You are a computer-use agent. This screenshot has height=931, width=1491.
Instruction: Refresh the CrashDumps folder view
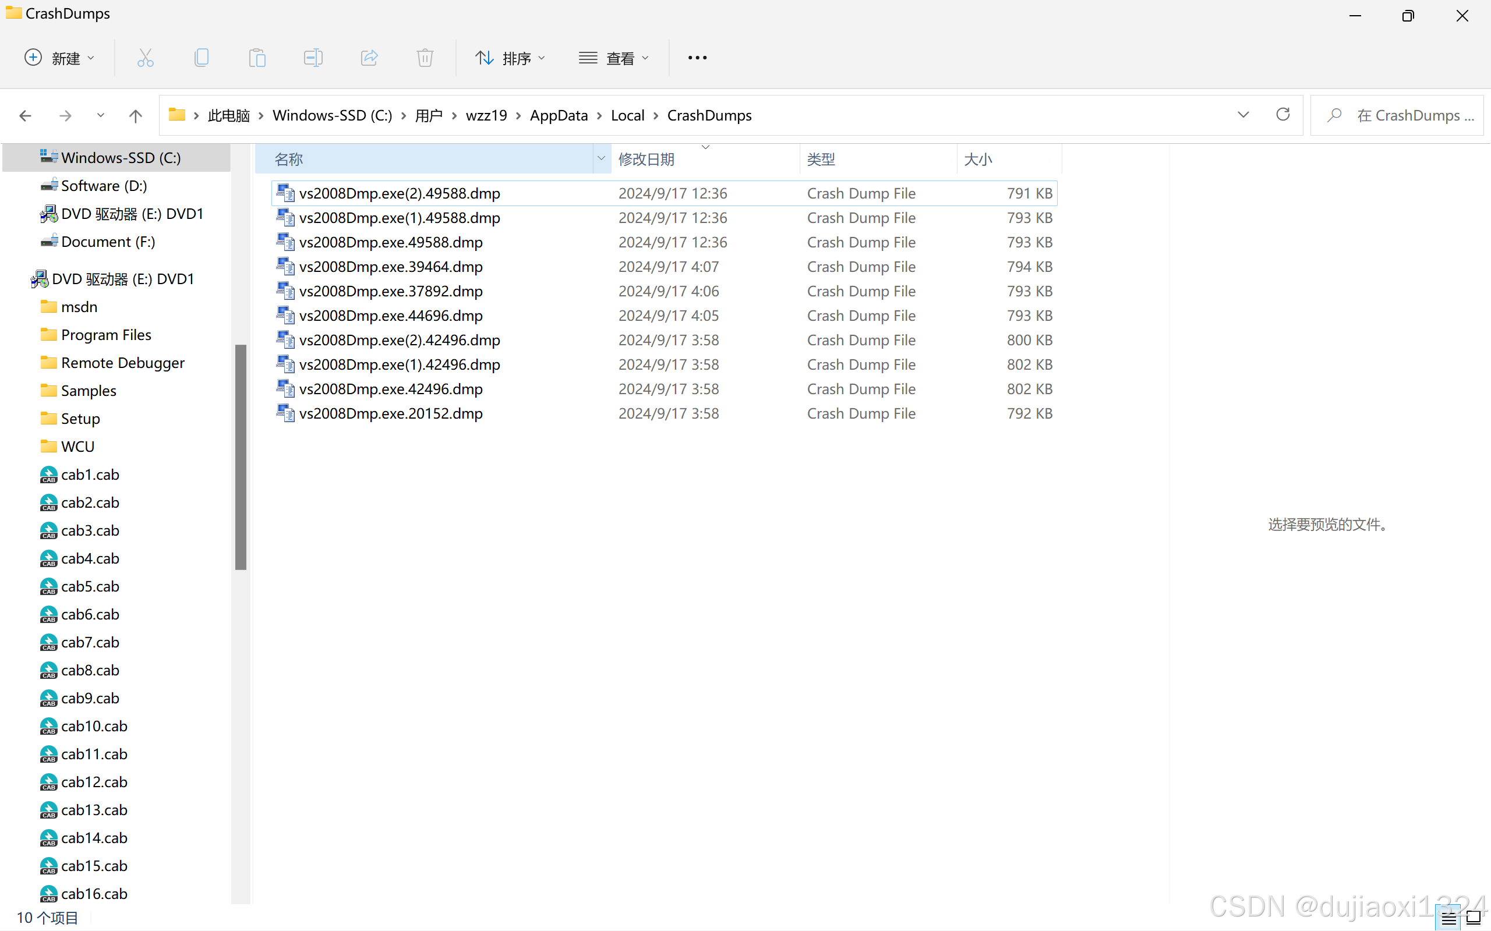[x=1284, y=115]
